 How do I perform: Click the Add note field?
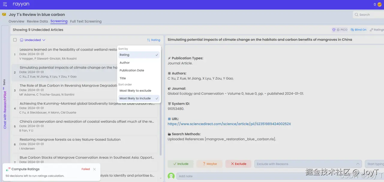280,176
